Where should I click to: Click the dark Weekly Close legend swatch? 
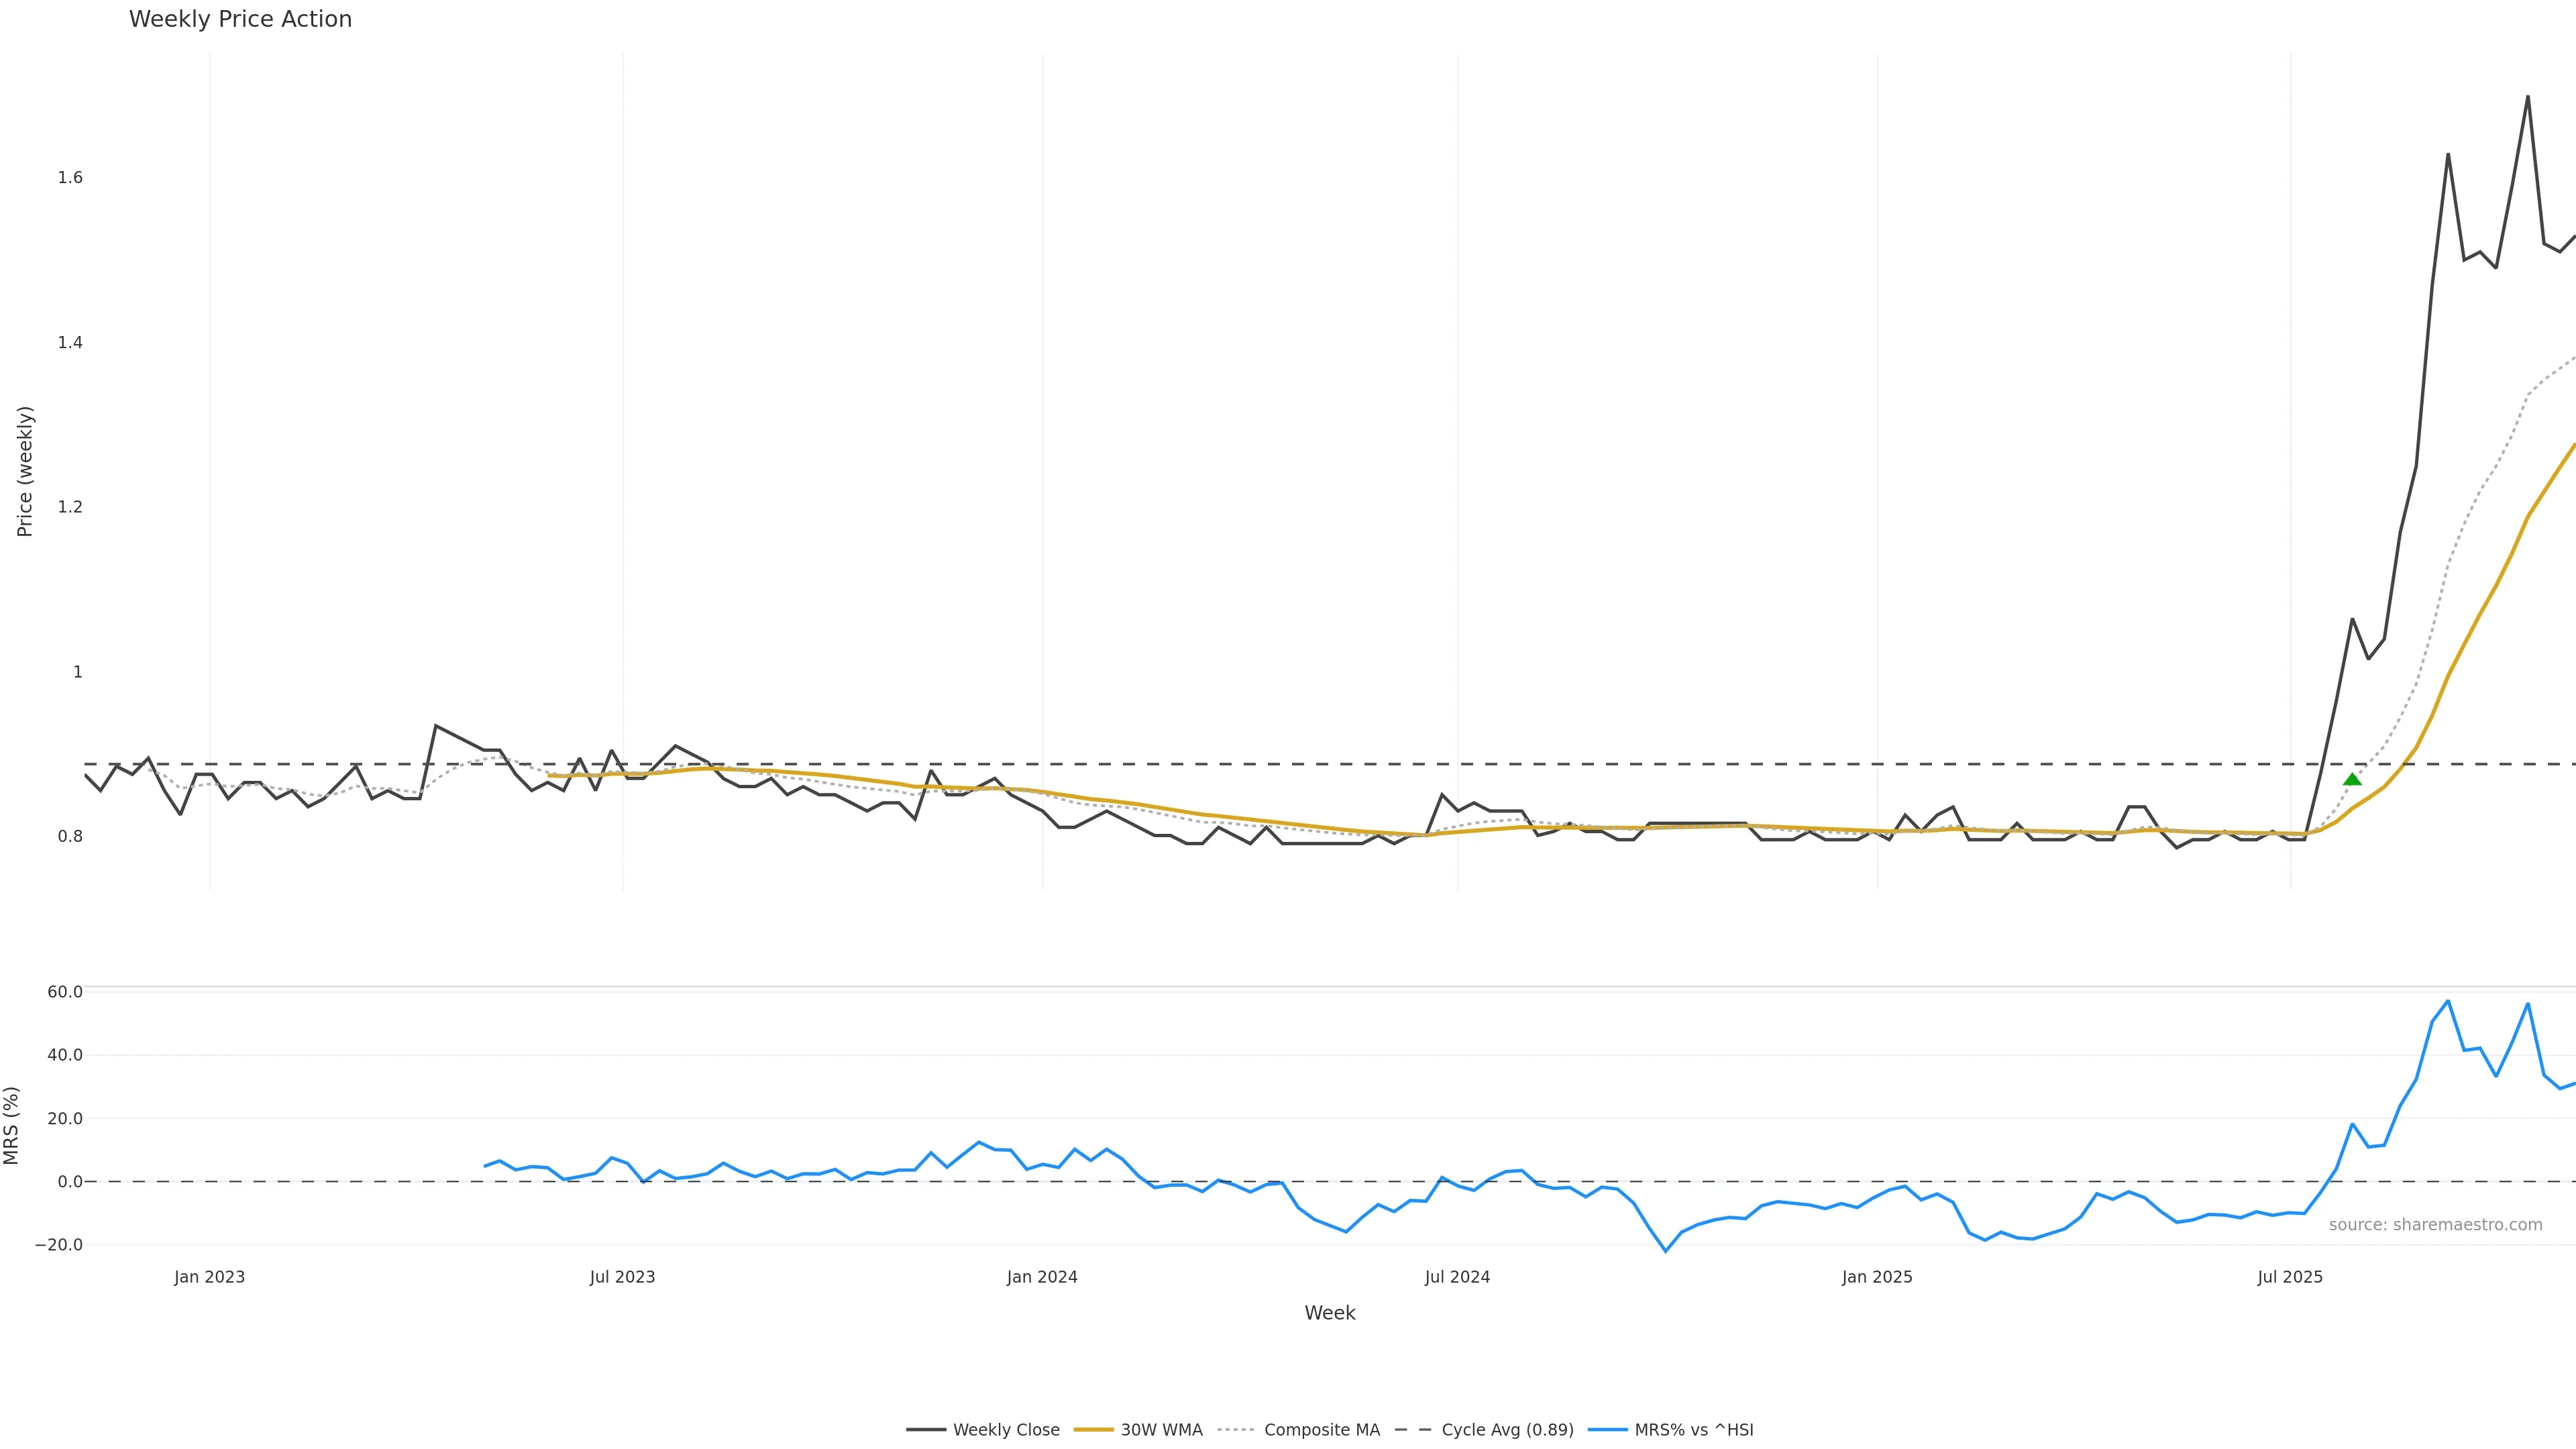[x=926, y=1430]
